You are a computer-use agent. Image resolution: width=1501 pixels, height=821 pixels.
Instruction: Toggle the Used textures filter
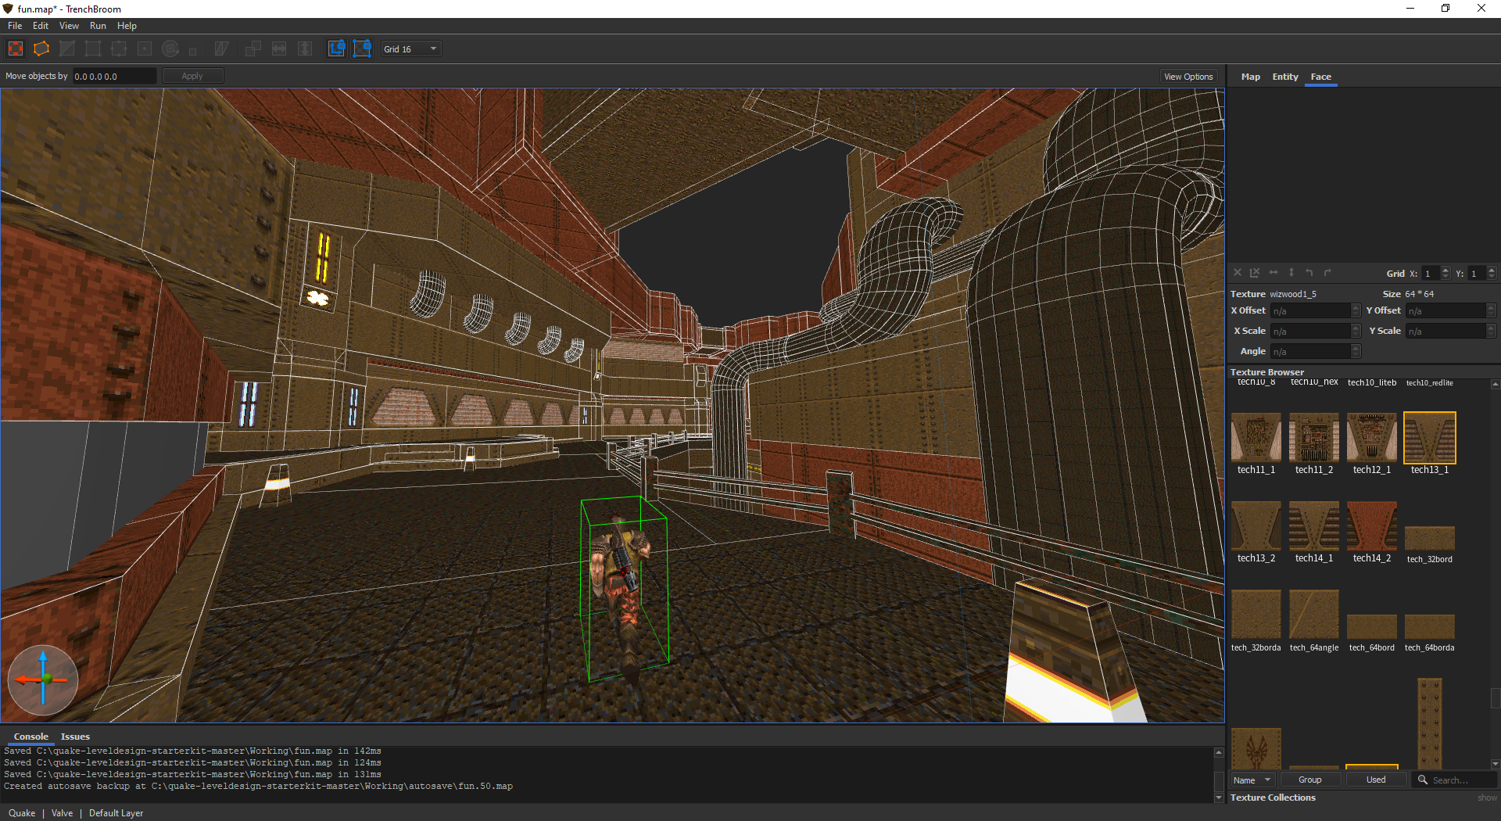1376,780
